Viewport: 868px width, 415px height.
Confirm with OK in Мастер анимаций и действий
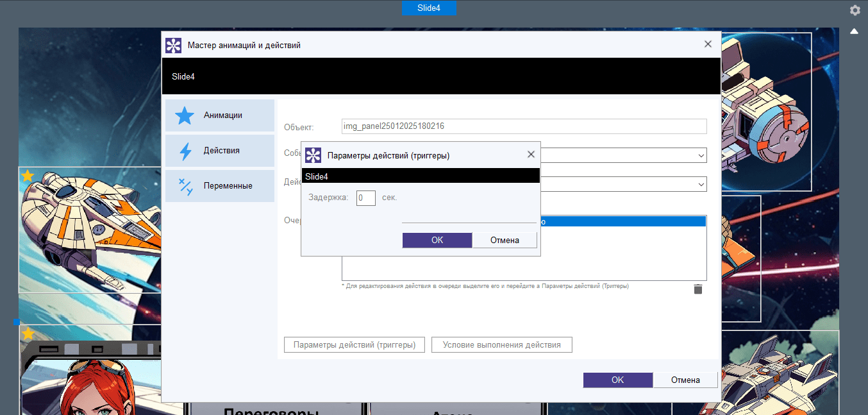617,380
